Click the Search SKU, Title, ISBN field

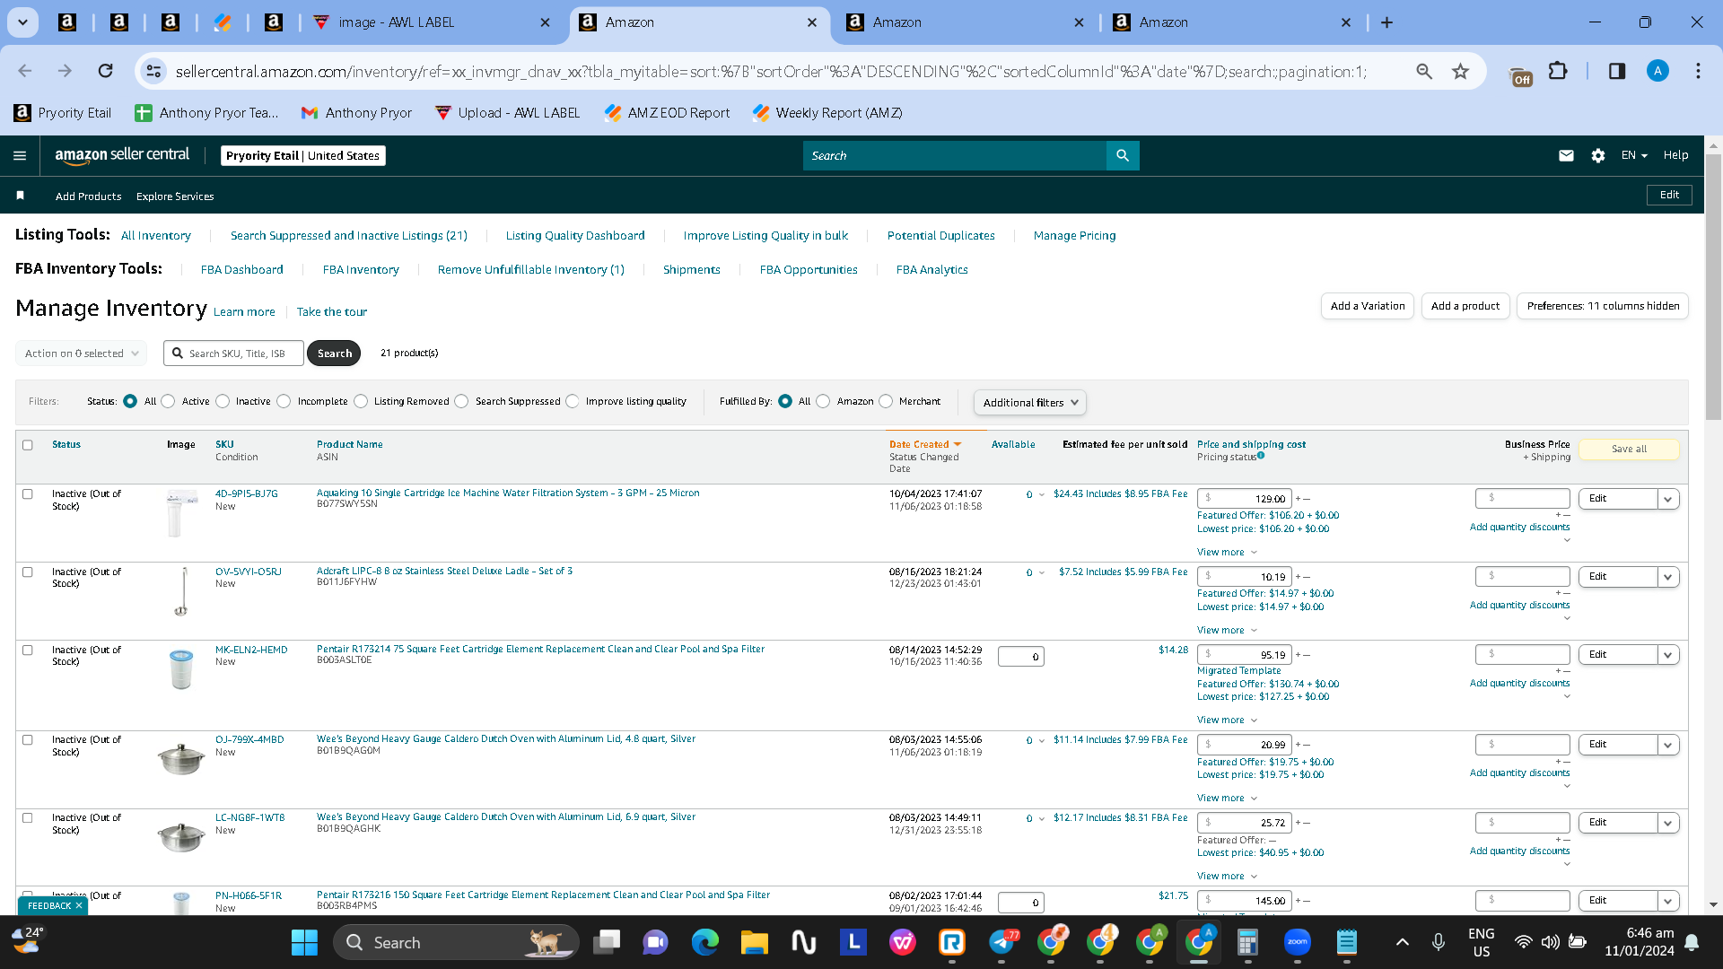[x=233, y=354]
